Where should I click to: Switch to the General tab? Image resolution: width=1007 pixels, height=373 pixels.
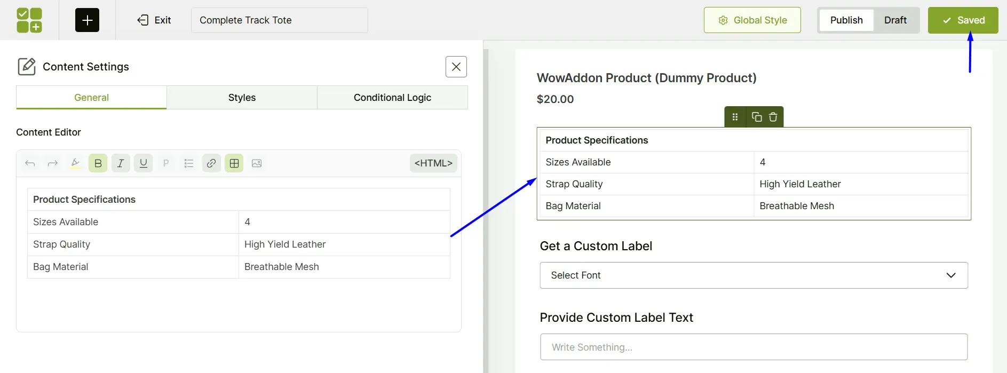[x=91, y=98]
